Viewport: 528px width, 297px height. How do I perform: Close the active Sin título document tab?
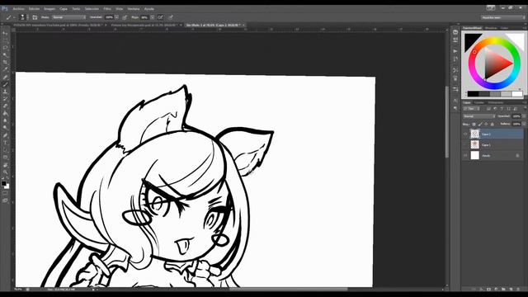[x=243, y=25]
